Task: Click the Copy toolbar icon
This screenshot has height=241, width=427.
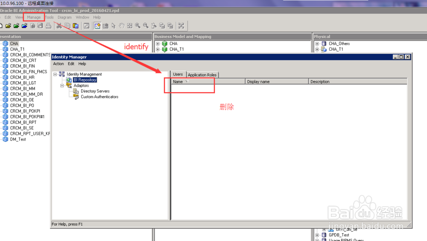Action: (x=67, y=26)
